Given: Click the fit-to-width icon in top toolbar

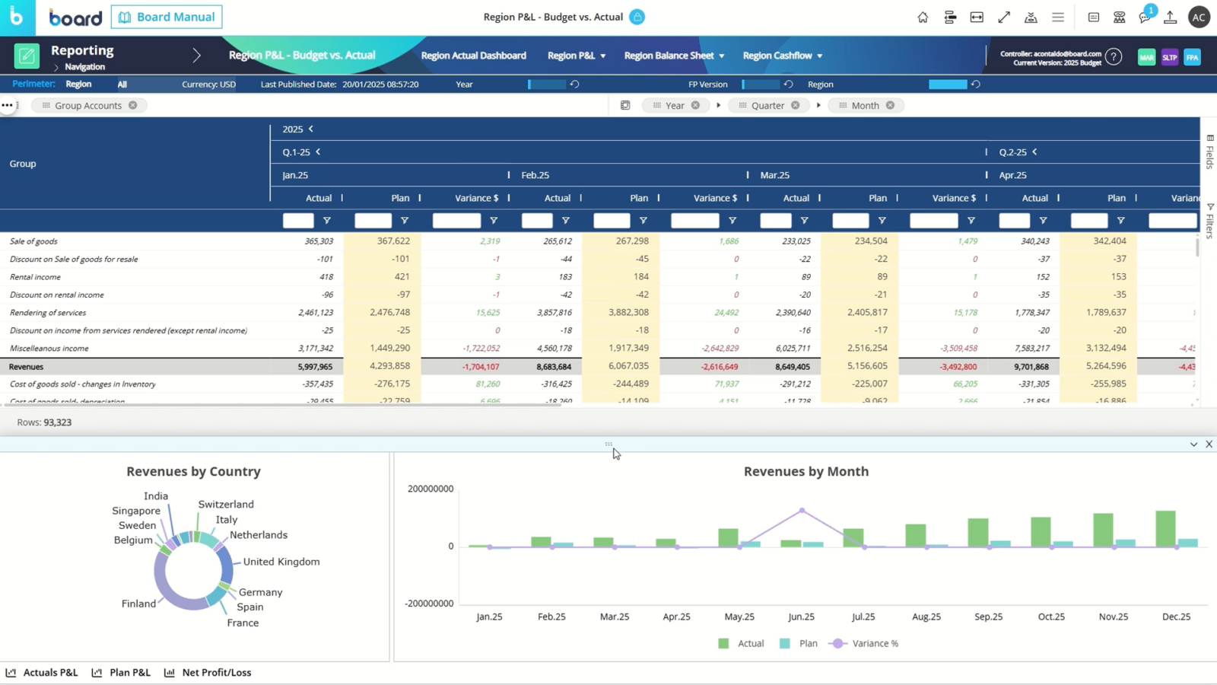Looking at the screenshot, I should (x=977, y=17).
